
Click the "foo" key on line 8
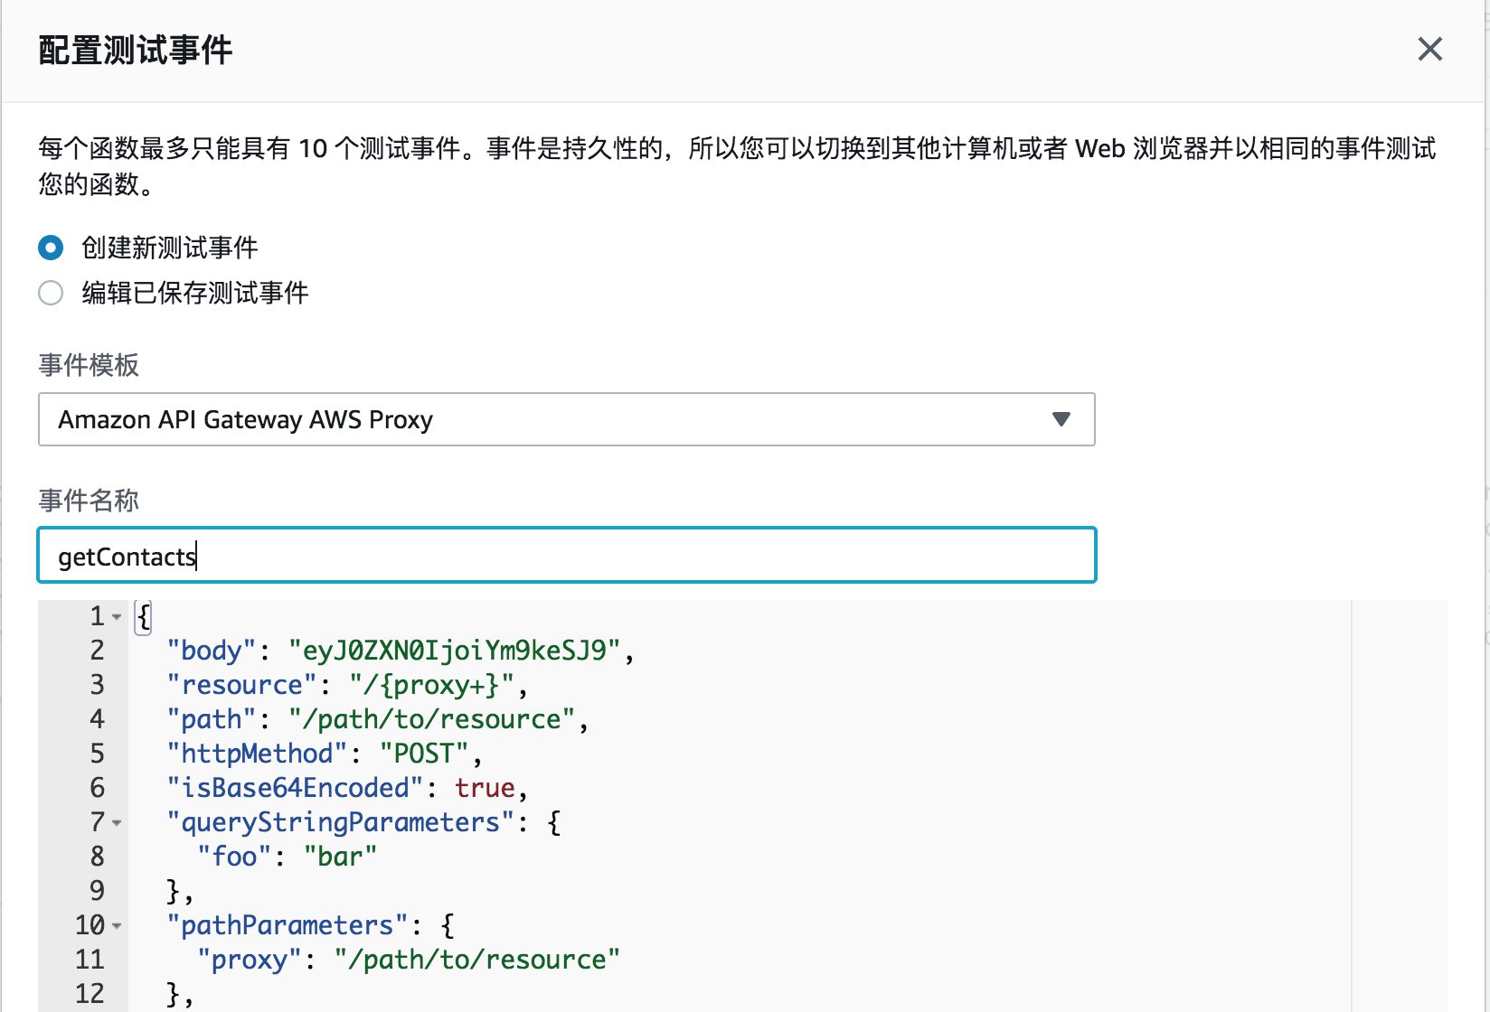[x=234, y=857]
